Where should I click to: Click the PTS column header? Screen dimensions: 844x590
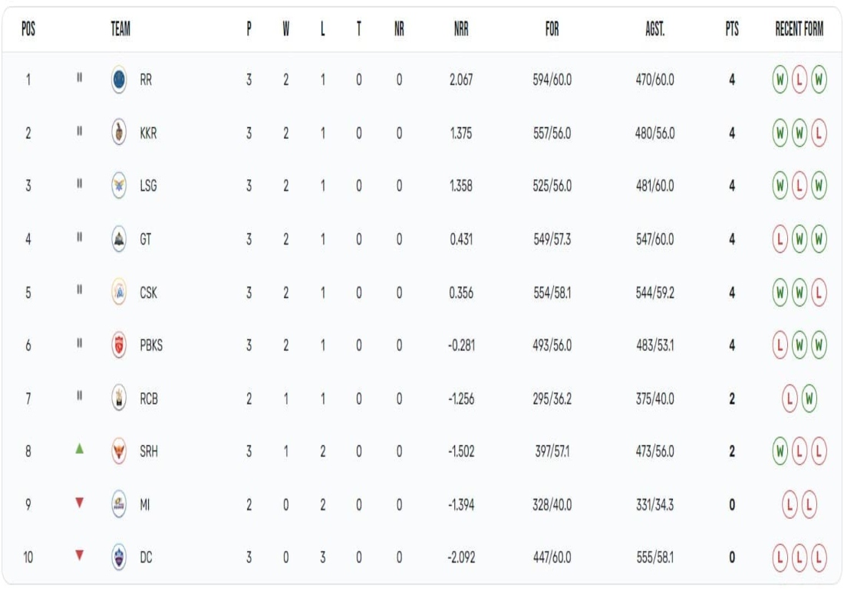732,28
